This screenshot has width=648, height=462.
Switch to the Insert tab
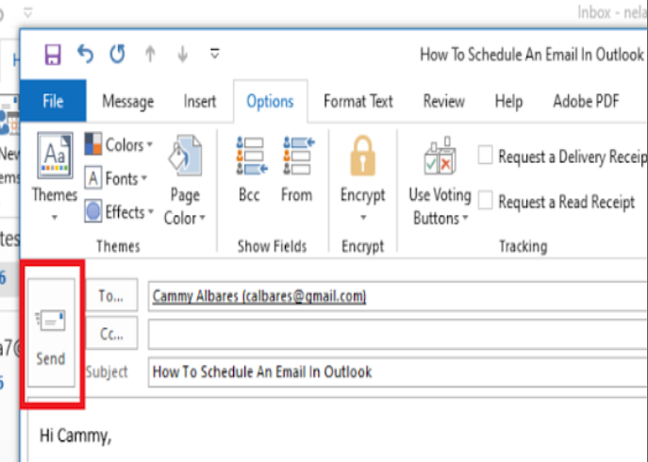click(x=200, y=101)
